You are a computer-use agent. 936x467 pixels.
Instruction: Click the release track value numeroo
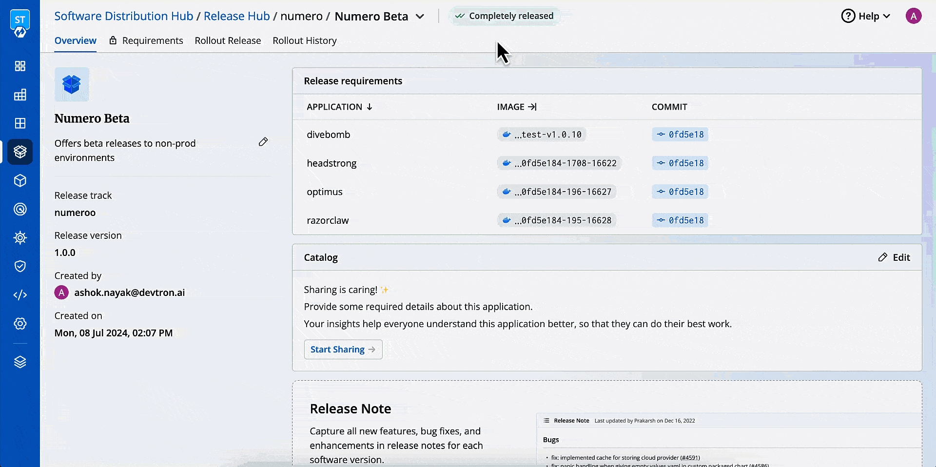click(75, 213)
